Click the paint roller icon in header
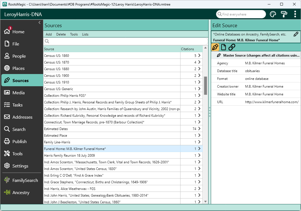The image size is (301, 211). [284, 14]
